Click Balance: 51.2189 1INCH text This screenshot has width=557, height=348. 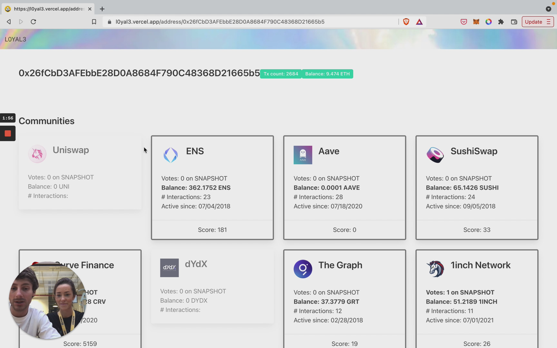coord(462,302)
